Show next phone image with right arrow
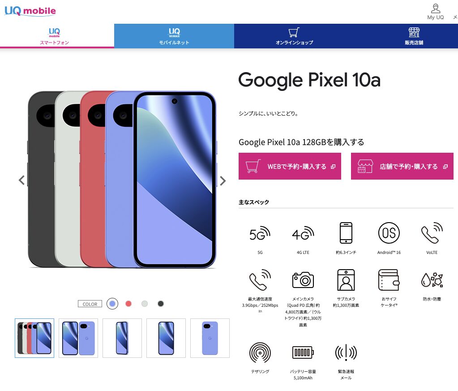The height and width of the screenshot is (391, 458). pyautogui.click(x=223, y=180)
